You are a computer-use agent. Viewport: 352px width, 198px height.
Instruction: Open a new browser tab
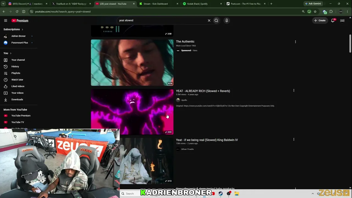tap(271, 4)
